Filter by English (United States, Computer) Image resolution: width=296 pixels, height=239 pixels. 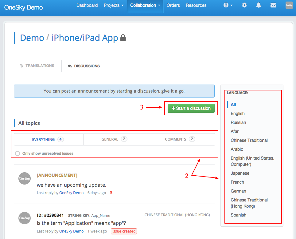(x=252, y=161)
